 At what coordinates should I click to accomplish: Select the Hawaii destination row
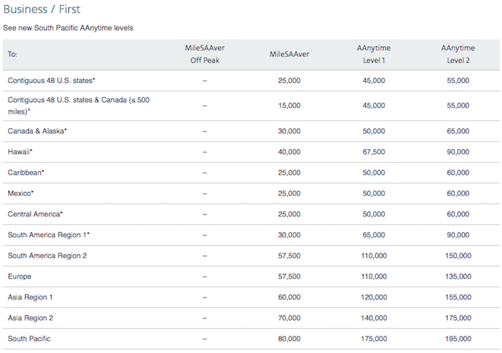click(251, 152)
